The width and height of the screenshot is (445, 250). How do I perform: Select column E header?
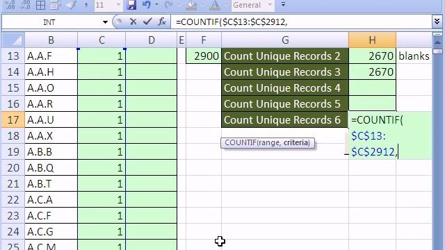181,40
